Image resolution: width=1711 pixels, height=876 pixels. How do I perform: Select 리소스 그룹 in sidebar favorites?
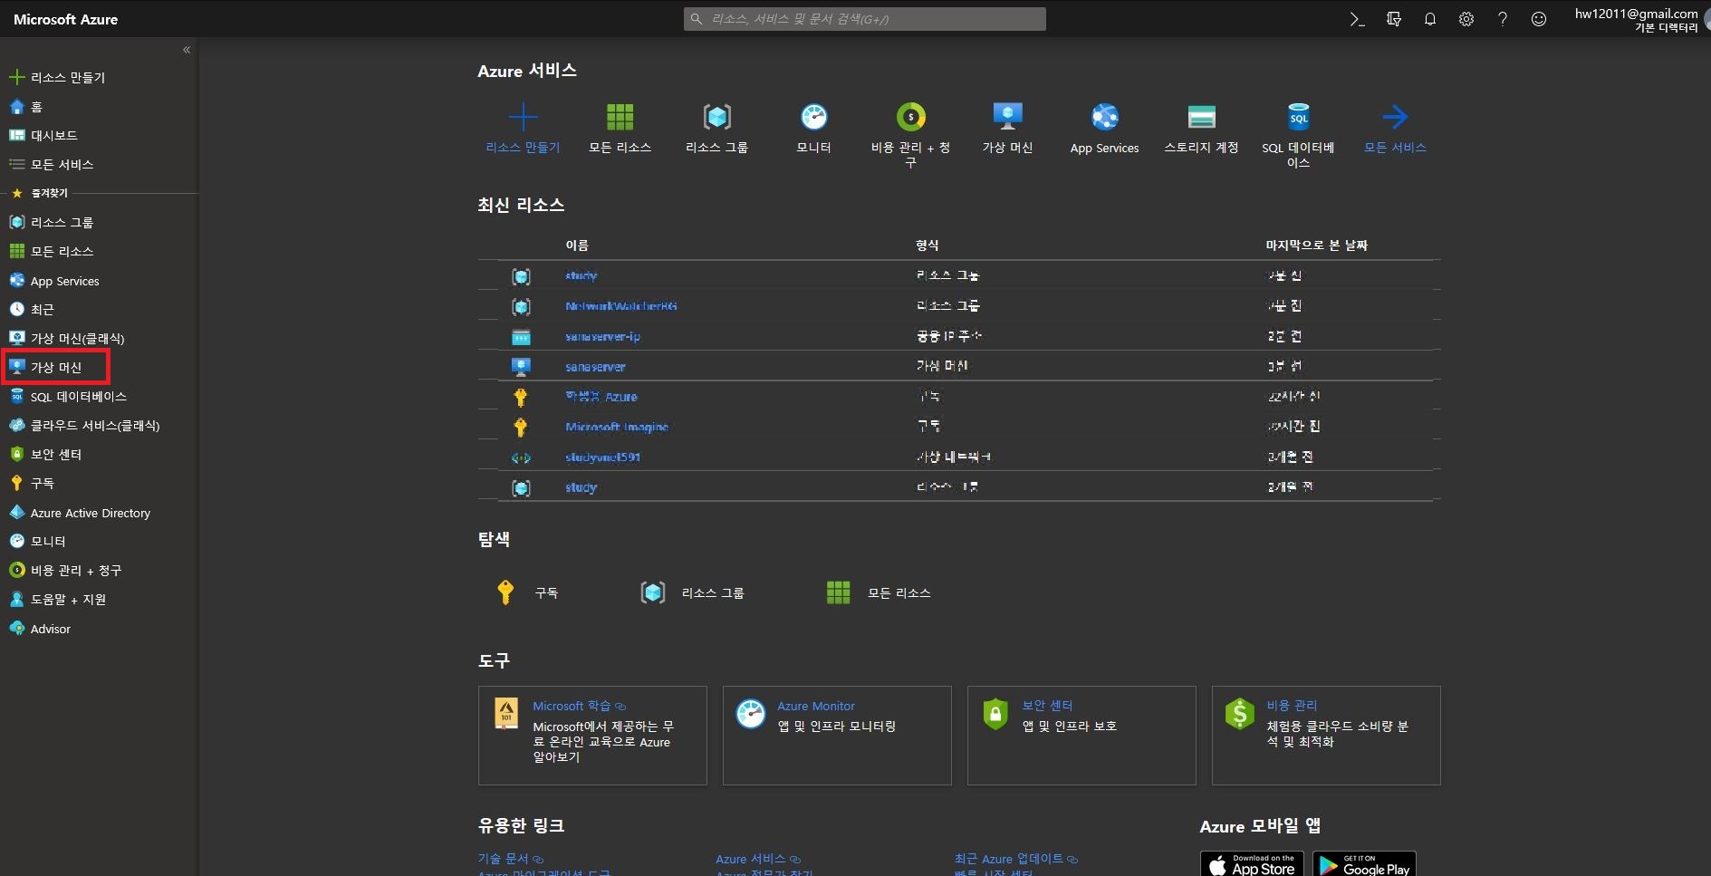[52, 223]
